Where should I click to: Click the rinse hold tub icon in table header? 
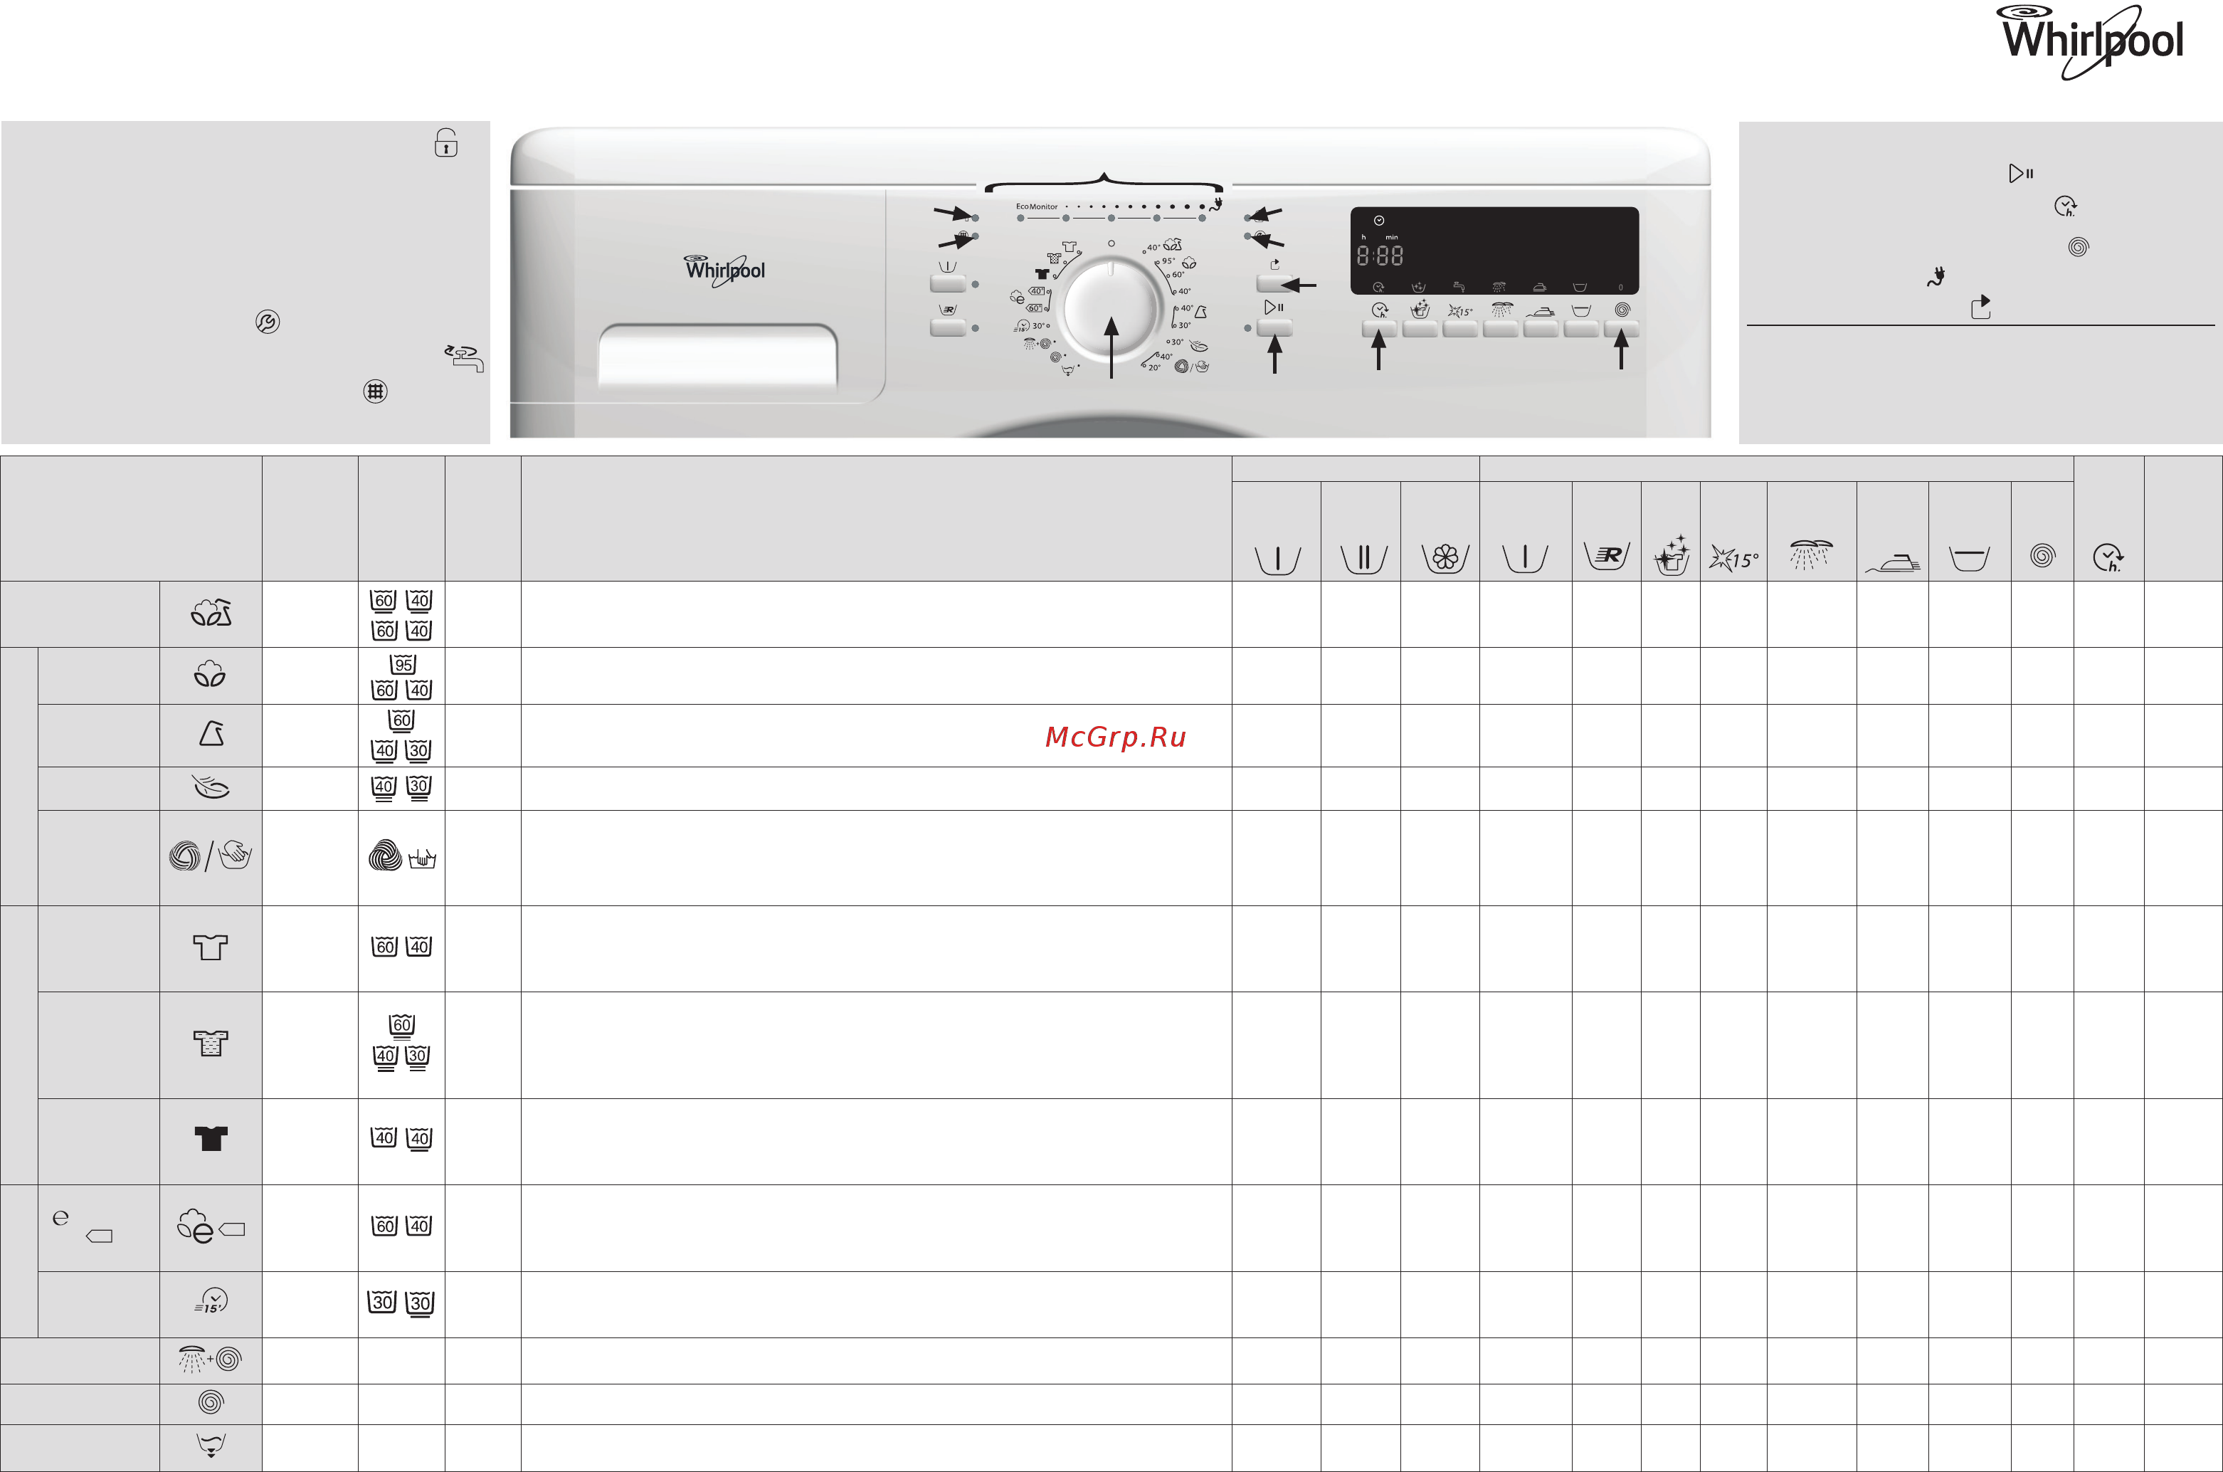click(1969, 559)
